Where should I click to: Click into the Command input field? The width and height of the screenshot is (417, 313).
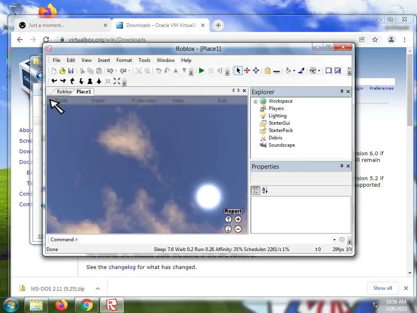click(x=205, y=240)
